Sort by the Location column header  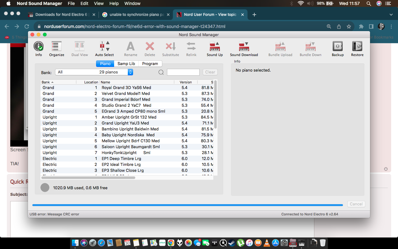point(88,82)
